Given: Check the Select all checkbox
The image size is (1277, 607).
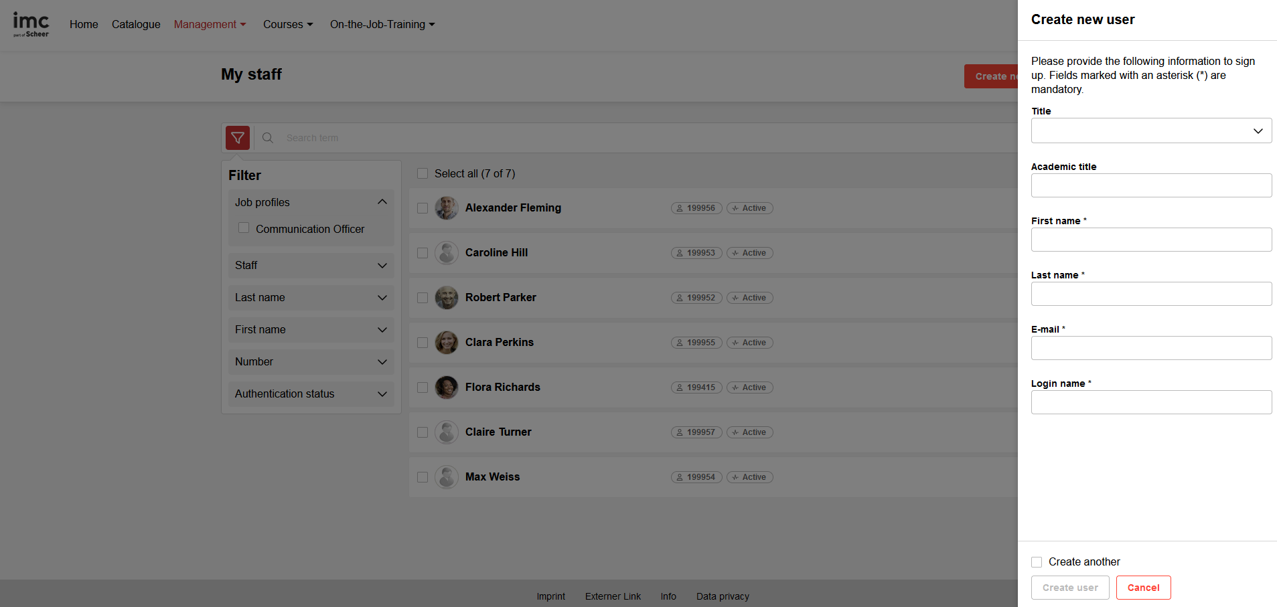Looking at the screenshot, I should pyautogui.click(x=423, y=174).
